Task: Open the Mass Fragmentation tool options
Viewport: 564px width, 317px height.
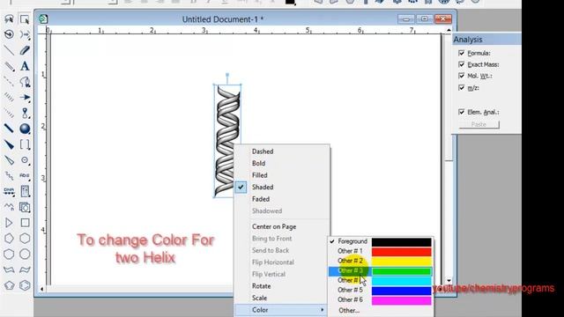Action: 25,34
